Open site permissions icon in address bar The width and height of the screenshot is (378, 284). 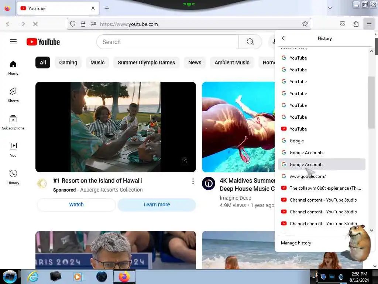[x=93, y=24]
